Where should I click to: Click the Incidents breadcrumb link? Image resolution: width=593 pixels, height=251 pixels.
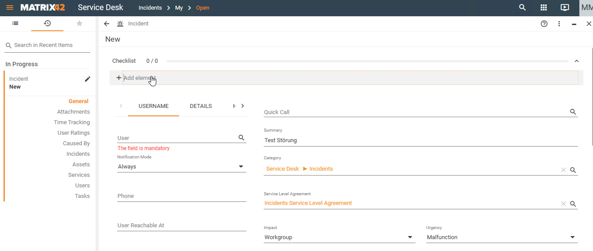coord(150,8)
